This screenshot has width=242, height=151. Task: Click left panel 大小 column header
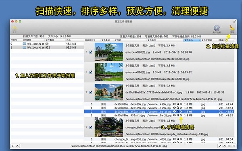[74, 40]
